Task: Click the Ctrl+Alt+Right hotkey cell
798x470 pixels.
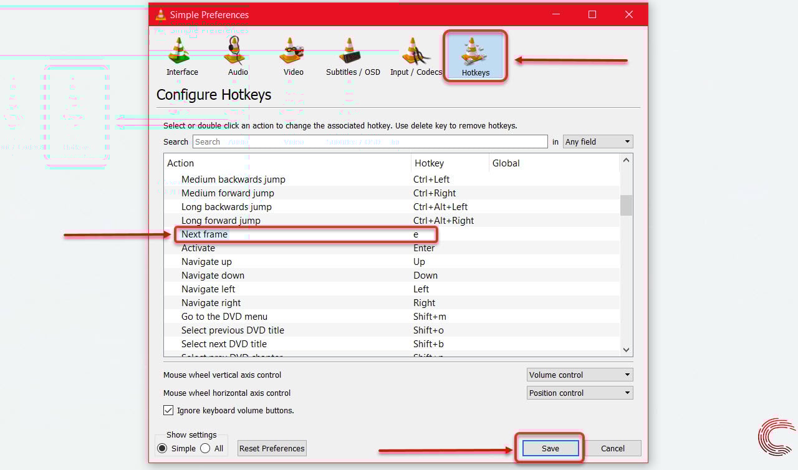Action: click(x=444, y=221)
